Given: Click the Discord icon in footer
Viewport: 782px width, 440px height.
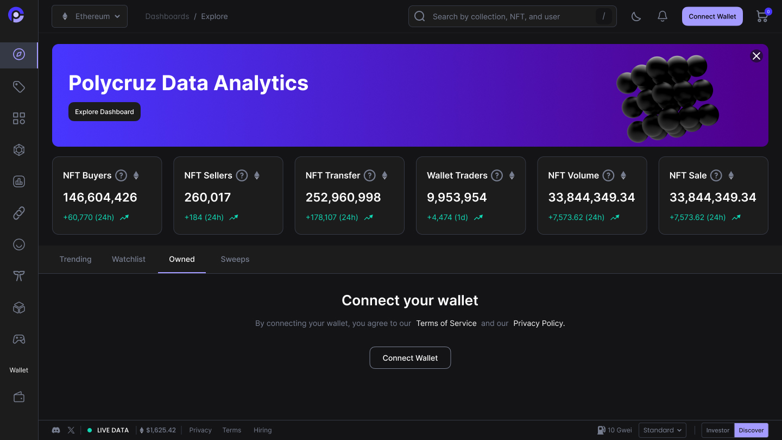Looking at the screenshot, I should click(56, 430).
